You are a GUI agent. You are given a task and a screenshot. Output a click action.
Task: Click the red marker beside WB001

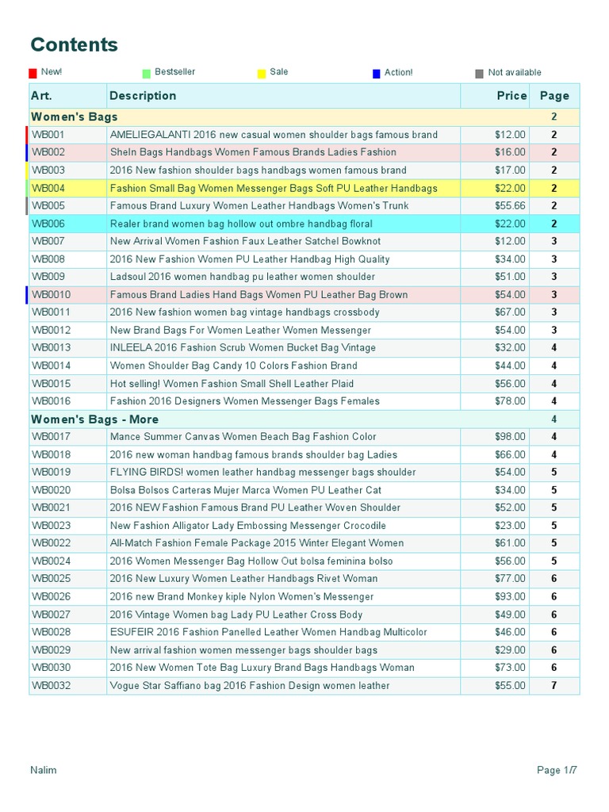pos(27,135)
